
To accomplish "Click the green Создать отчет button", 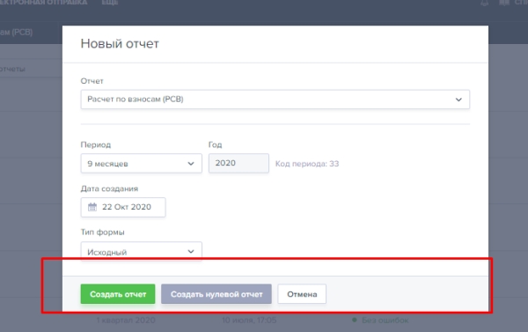I will click(118, 294).
